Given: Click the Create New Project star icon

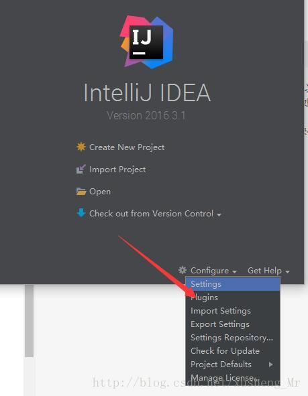Looking at the screenshot, I should point(81,147).
